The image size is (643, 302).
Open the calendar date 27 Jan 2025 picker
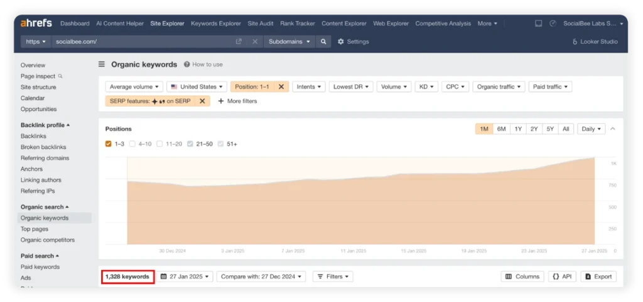(x=186, y=277)
